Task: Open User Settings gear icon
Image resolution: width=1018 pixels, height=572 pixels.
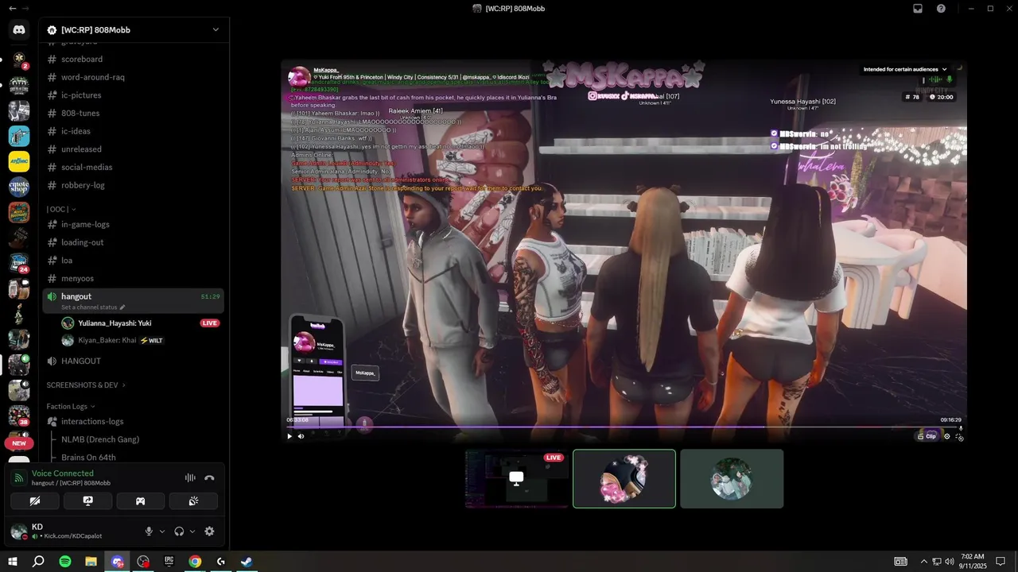Action: coord(209,531)
